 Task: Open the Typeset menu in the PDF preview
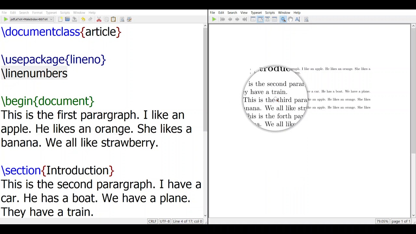[256, 13]
